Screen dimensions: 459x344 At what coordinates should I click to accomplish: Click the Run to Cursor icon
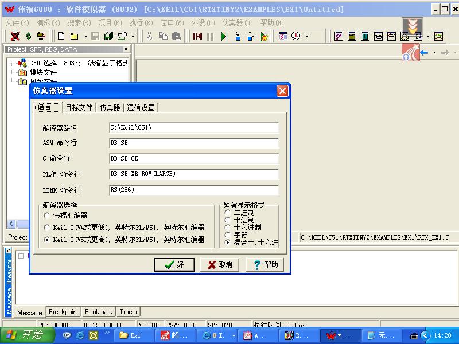264,36
